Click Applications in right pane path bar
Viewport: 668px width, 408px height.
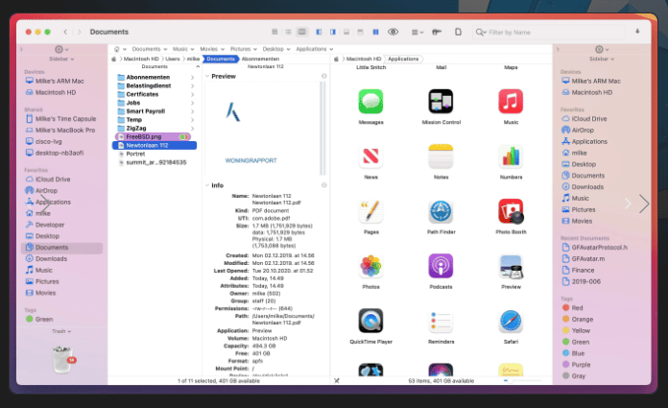point(403,59)
